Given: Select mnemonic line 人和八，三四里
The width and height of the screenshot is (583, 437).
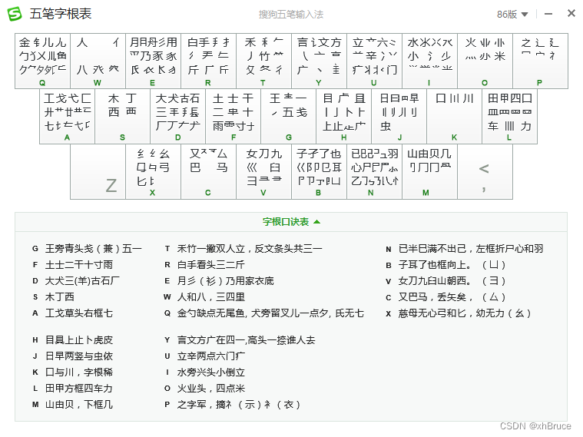Looking at the screenshot, I should pos(210,296).
